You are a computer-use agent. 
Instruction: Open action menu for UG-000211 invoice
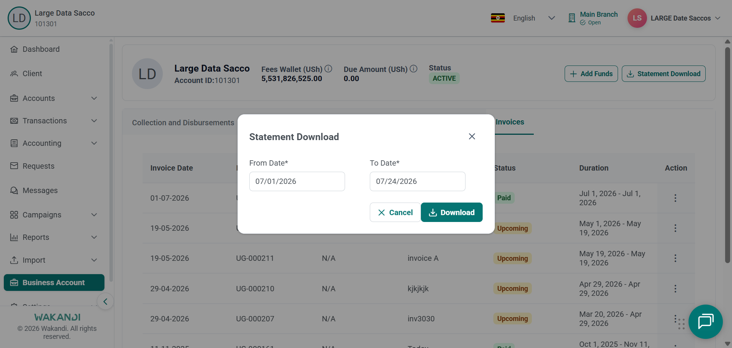coord(675,258)
